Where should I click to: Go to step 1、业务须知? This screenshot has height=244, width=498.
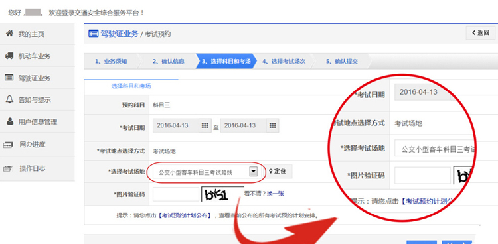click(x=111, y=61)
